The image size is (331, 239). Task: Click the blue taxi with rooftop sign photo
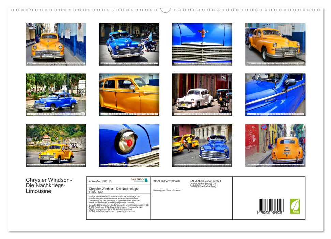[129, 43]
